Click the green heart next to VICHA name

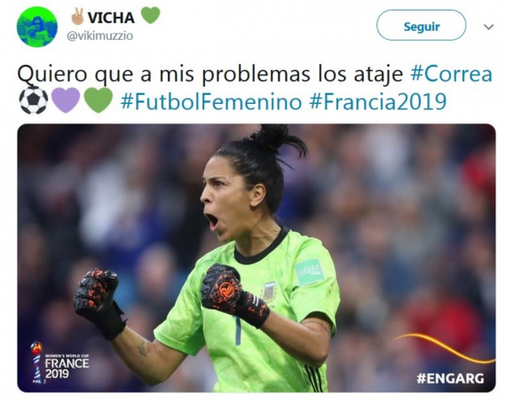151,15
